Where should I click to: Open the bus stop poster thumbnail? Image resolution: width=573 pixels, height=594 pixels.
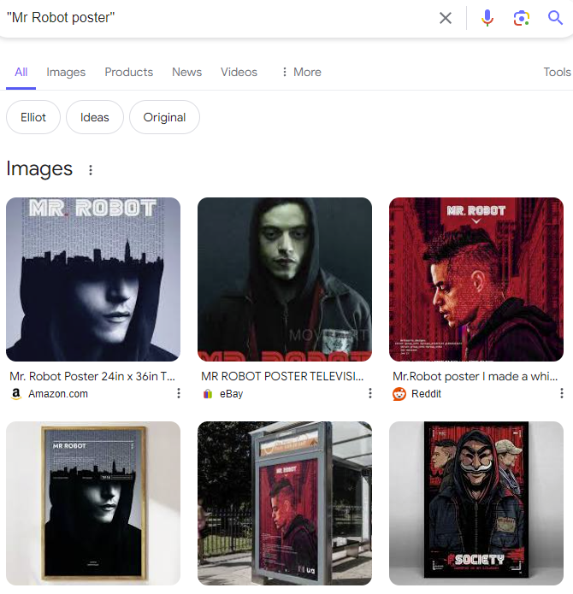tap(285, 503)
